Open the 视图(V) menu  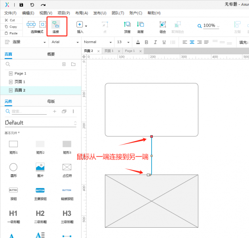click(46, 13)
